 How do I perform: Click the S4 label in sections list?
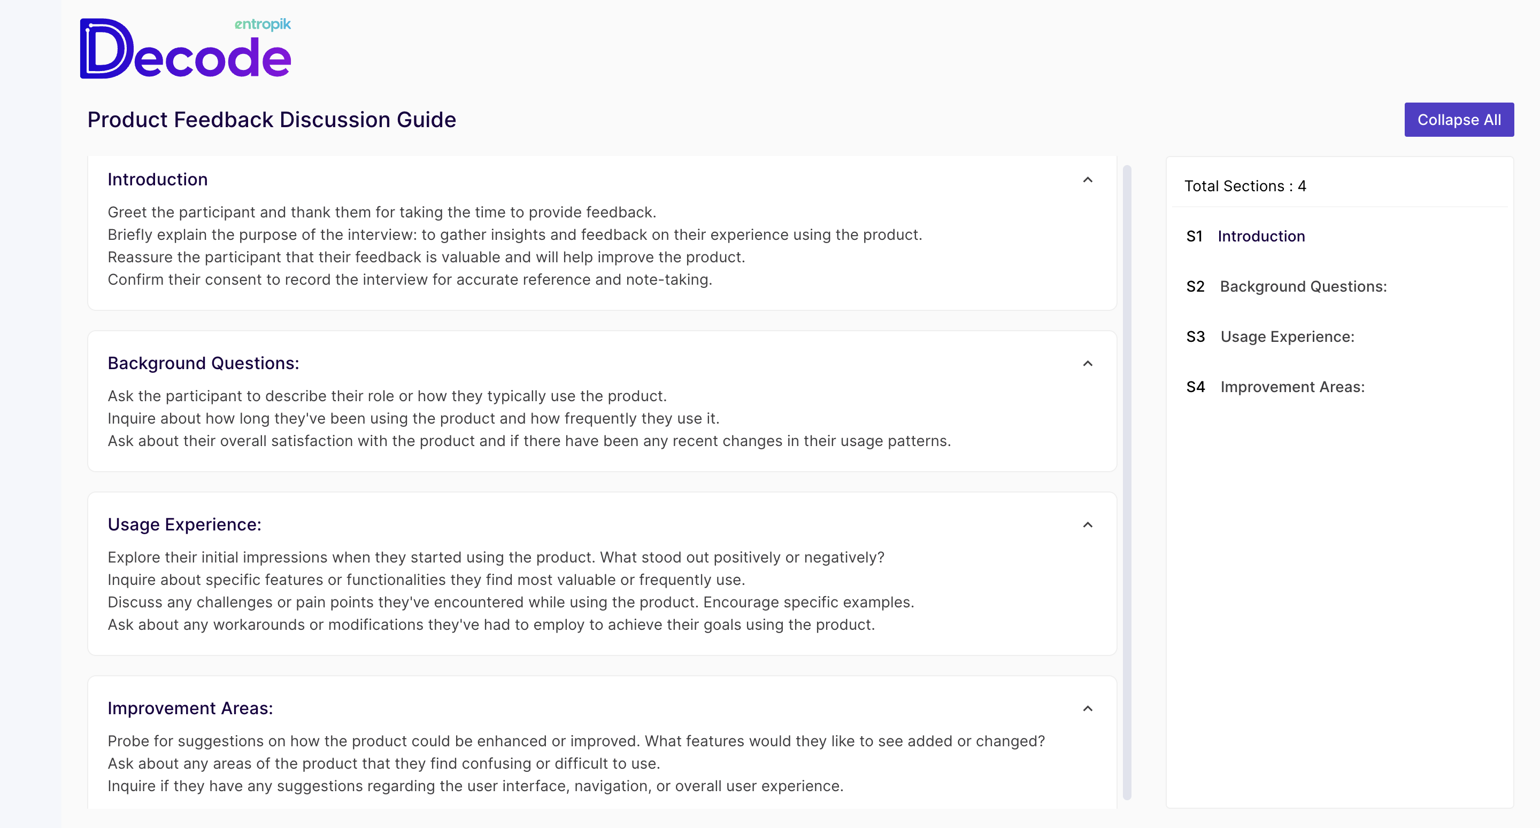(x=1195, y=387)
